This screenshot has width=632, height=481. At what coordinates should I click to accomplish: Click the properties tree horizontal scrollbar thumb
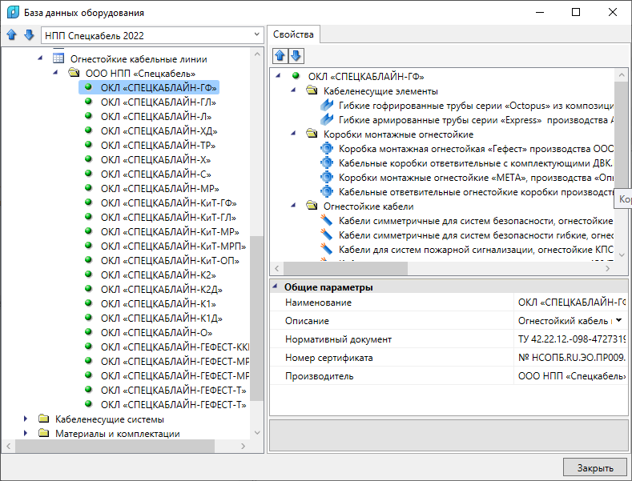coord(345,268)
